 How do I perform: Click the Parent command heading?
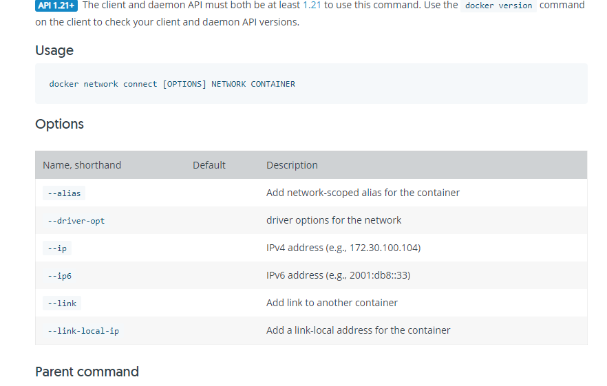(x=87, y=372)
